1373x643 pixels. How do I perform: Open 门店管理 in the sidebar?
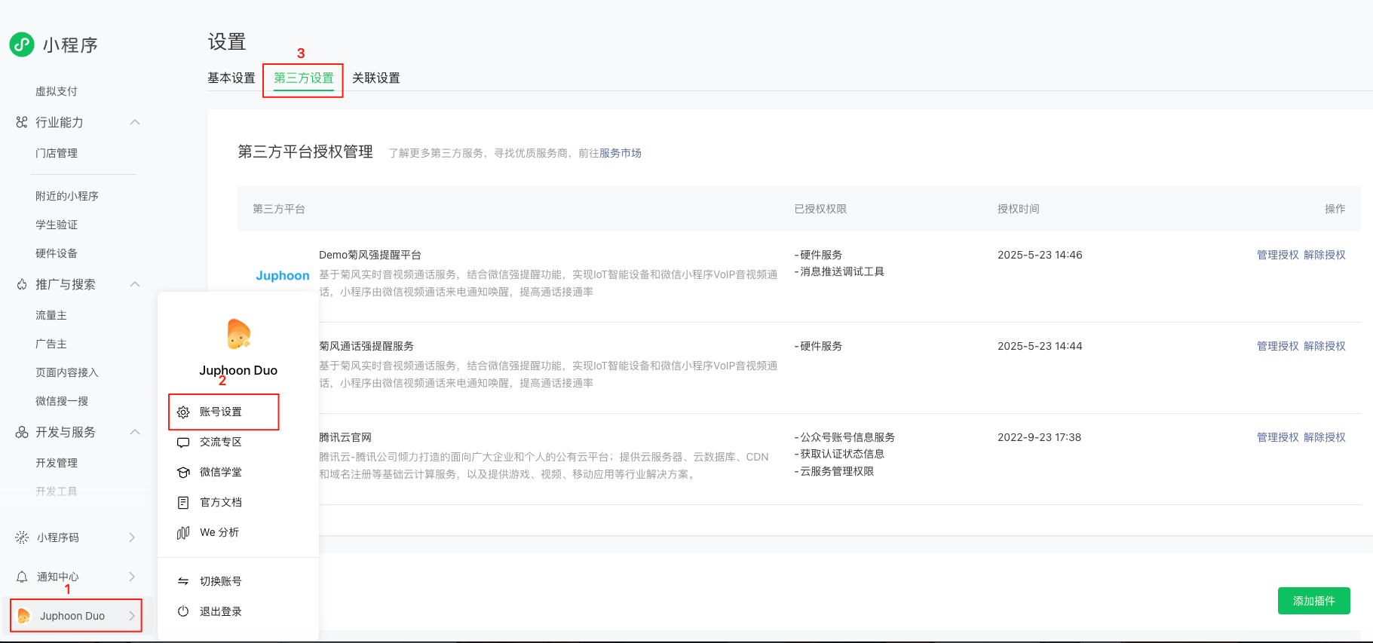(57, 153)
